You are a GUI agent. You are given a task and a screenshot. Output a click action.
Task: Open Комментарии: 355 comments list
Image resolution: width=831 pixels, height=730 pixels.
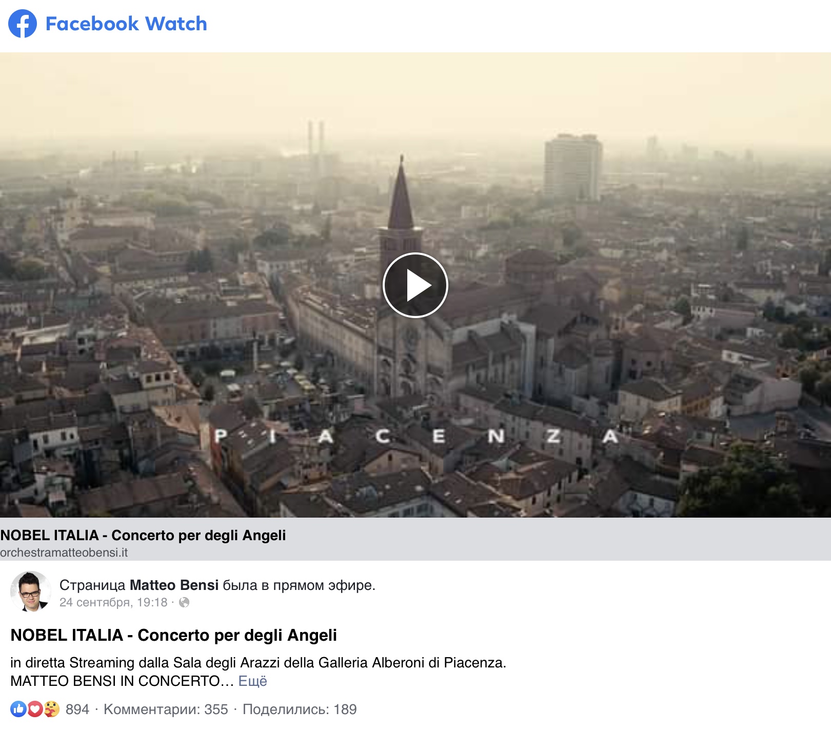click(x=166, y=709)
